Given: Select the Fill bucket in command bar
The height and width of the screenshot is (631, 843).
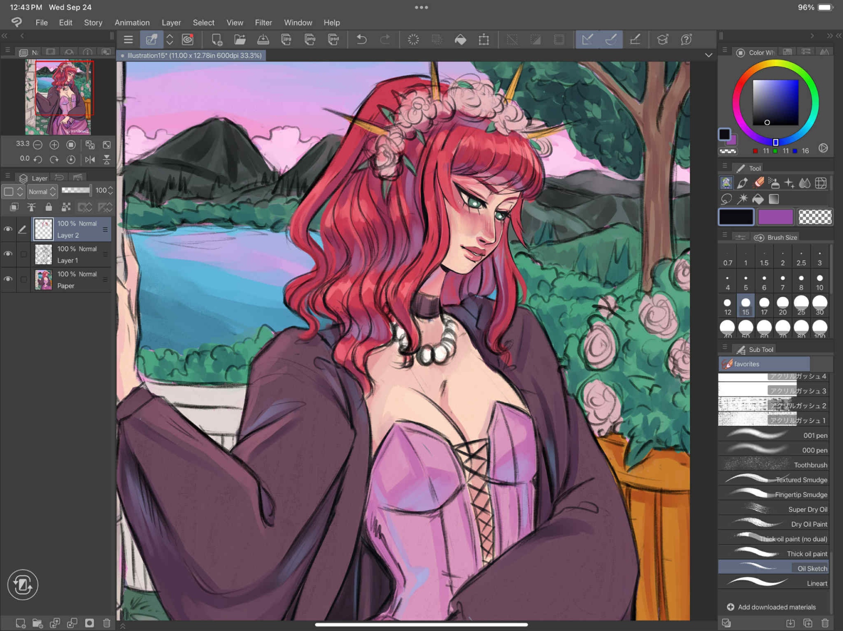Looking at the screenshot, I should [x=460, y=40].
